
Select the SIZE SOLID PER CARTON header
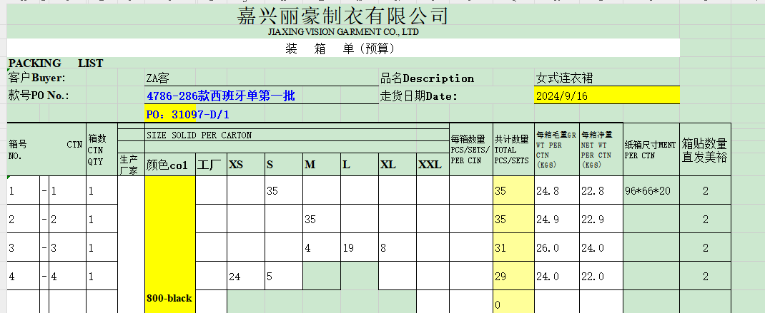click(199, 135)
